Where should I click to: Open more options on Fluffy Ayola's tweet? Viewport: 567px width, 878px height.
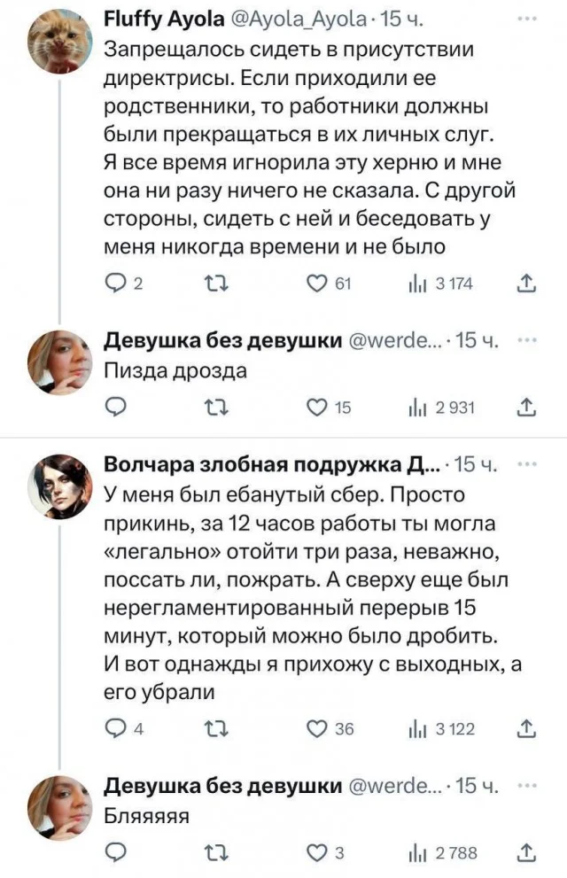pyautogui.click(x=525, y=19)
